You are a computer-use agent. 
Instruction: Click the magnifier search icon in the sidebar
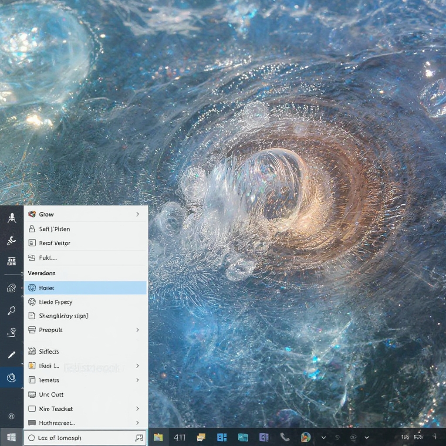(12, 310)
